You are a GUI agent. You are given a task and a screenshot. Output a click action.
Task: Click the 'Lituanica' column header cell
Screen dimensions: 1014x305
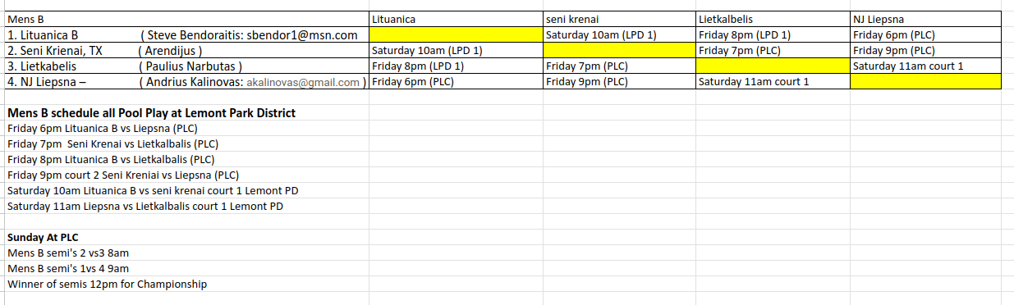tap(456, 19)
